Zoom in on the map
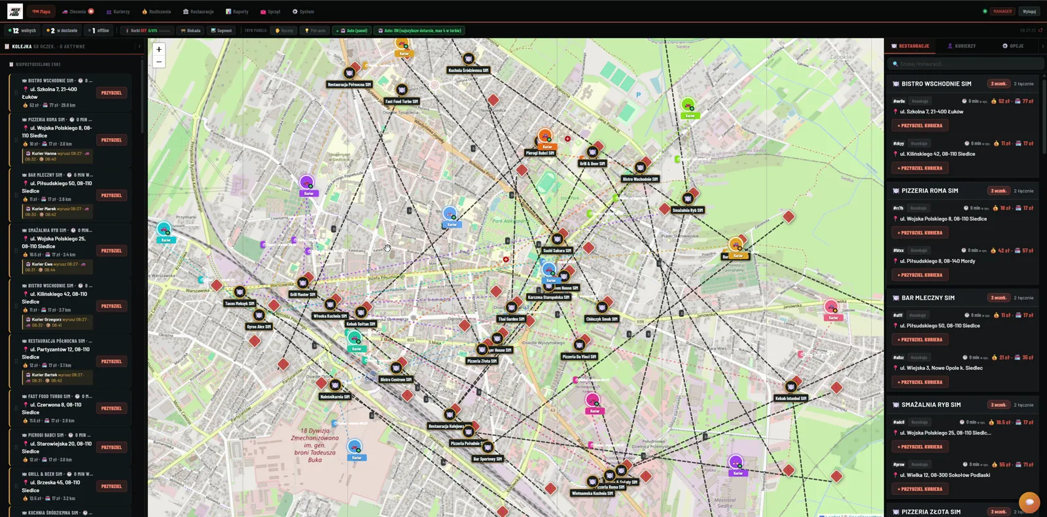 [158, 49]
